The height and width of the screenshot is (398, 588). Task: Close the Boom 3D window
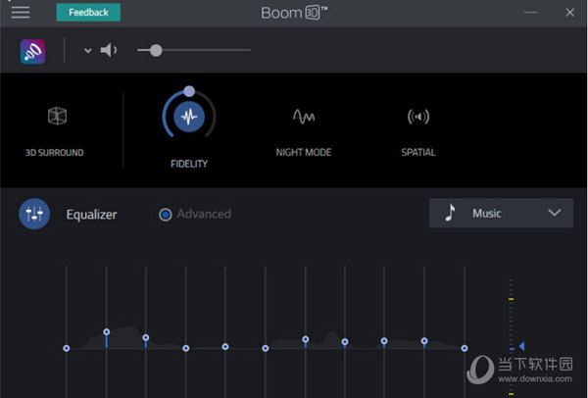point(570,13)
